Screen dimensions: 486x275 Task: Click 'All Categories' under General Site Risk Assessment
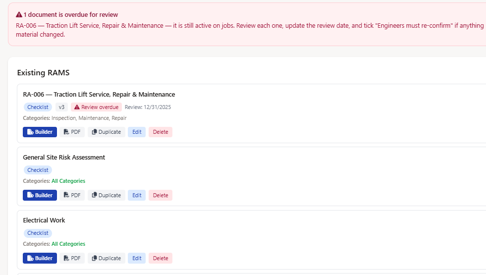coord(68,181)
